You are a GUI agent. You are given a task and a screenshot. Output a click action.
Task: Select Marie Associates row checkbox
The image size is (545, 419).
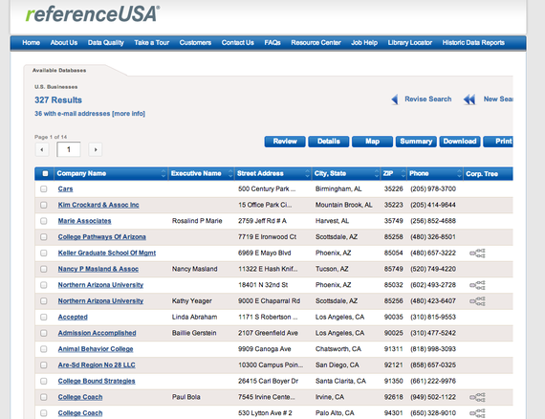tap(43, 221)
